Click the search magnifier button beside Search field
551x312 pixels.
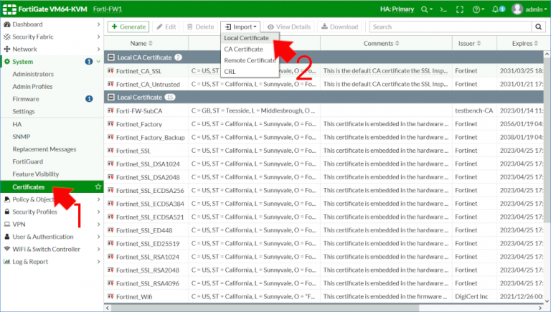pyautogui.click(x=538, y=27)
